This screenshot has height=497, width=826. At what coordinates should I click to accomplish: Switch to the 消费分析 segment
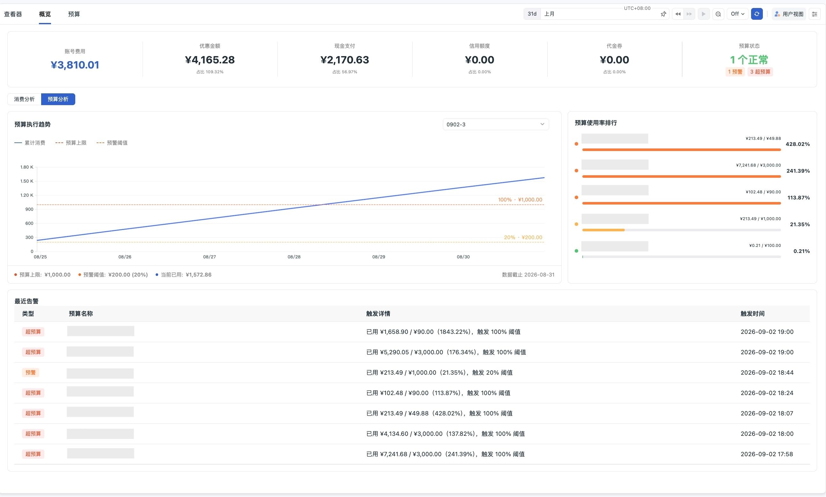[x=24, y=99]
